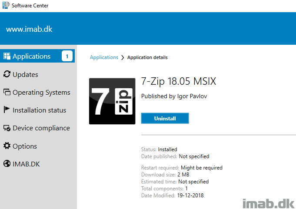Click the Status: Installed line
296x209 pixels.
point(159,149)
